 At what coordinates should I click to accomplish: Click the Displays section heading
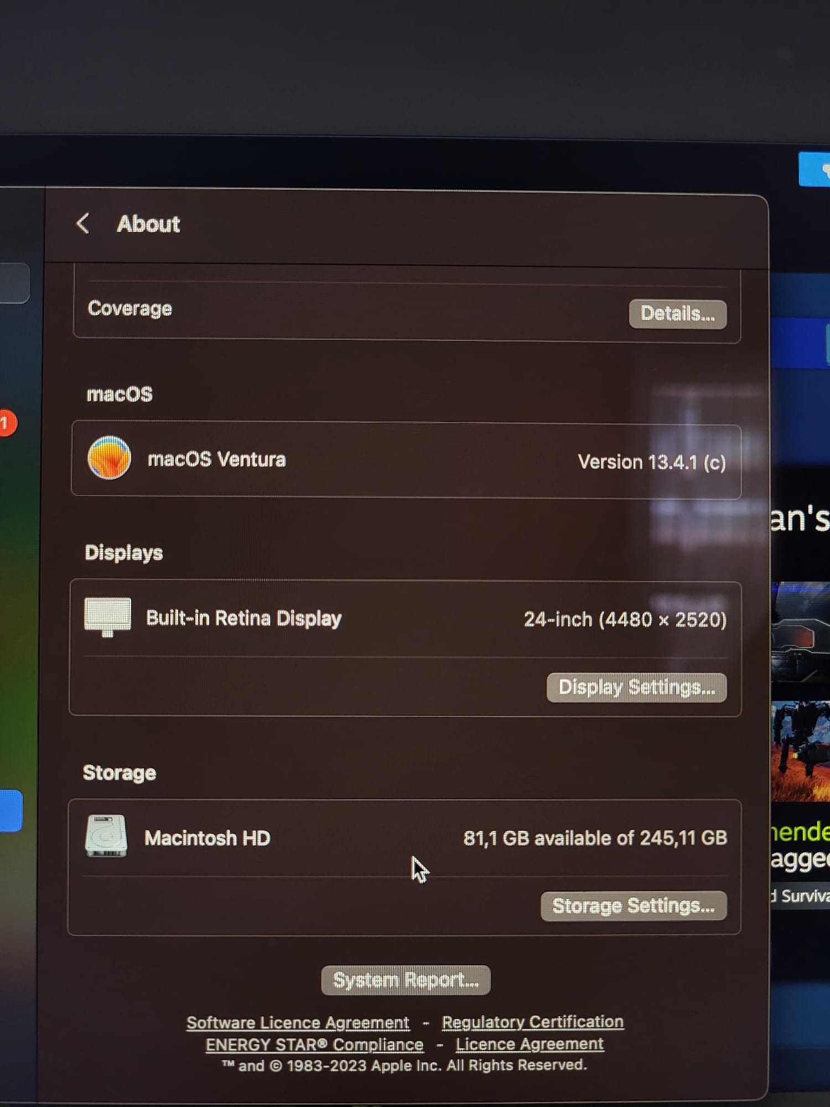[123, 552]
